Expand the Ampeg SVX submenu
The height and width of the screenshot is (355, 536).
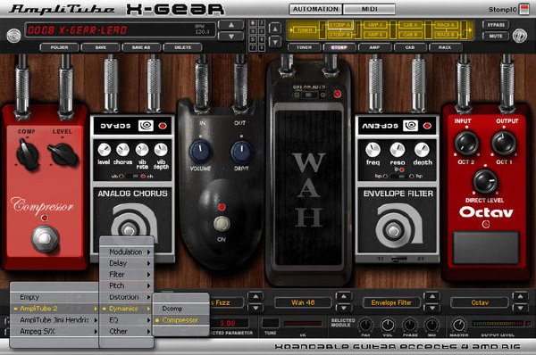[54, 331]
